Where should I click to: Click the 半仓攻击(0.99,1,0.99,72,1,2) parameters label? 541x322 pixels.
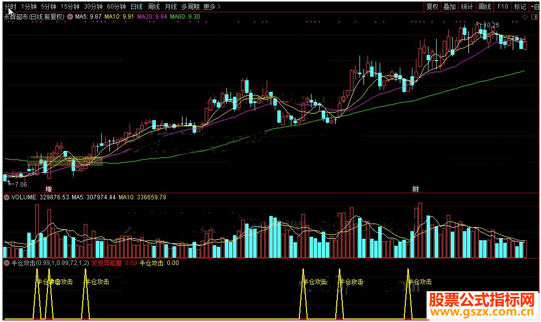point(50,263)
